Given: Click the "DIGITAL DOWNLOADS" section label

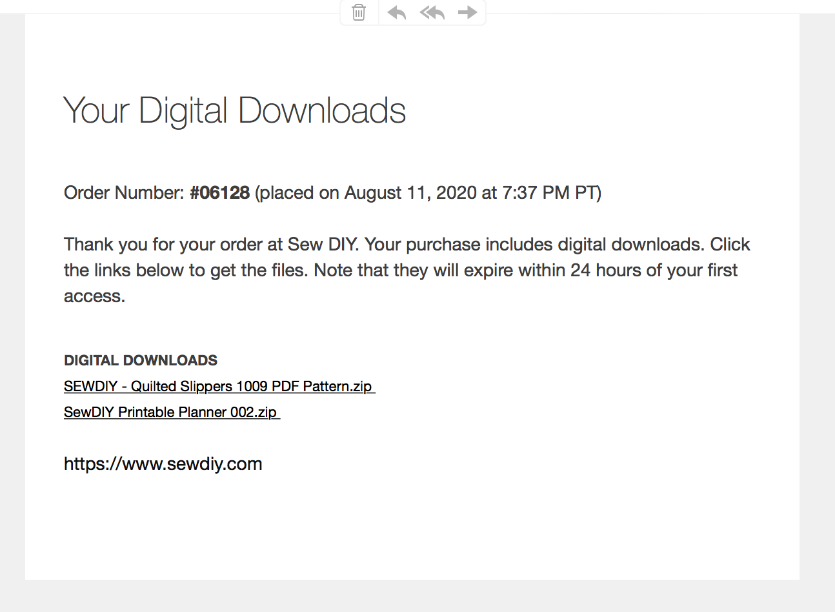Looking at the screenshot, I should click(141, 360).
